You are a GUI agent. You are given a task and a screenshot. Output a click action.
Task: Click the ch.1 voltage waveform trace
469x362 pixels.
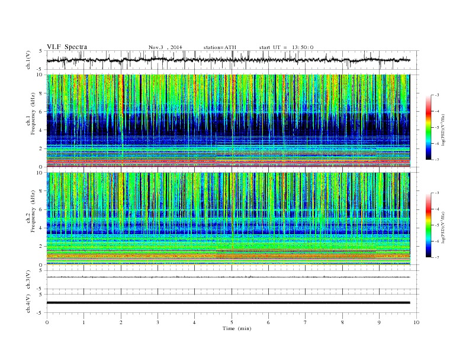click(x=228, y=60)
